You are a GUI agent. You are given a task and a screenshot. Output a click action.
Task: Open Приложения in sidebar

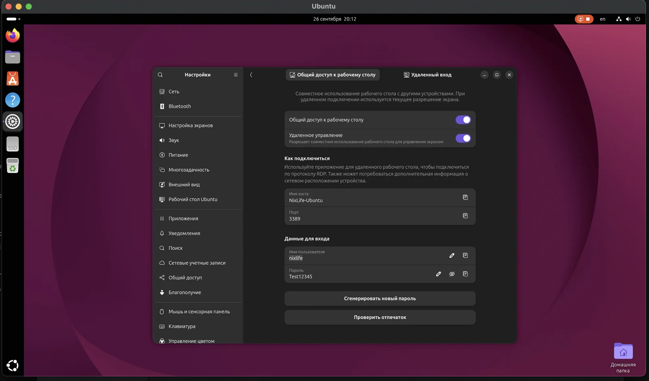click(x=198, y=219)
